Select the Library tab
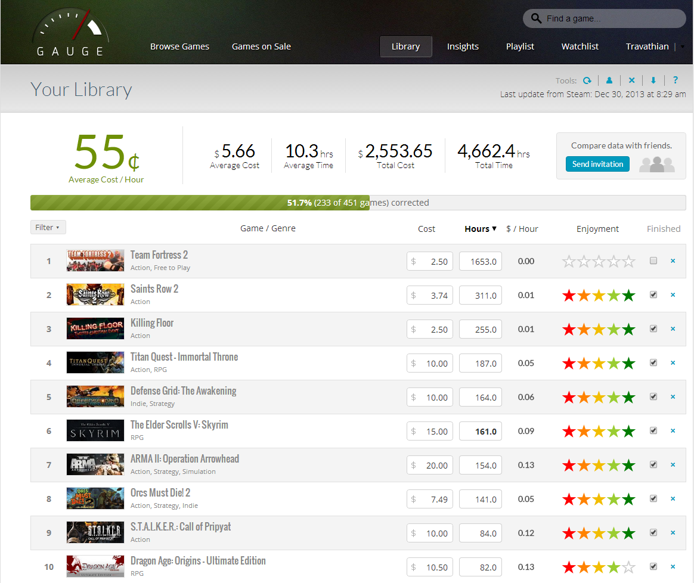694x583 pixels. click(405, 46)
